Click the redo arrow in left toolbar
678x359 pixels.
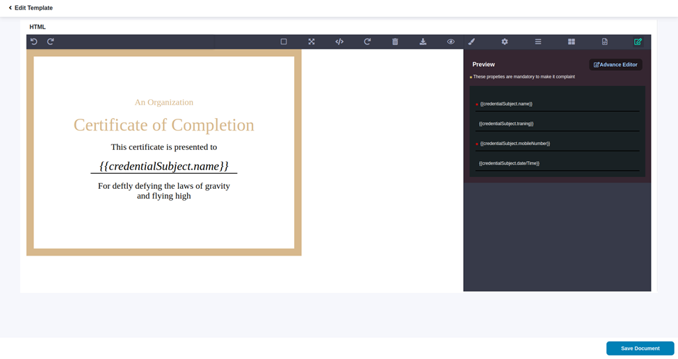pos(51,42)
